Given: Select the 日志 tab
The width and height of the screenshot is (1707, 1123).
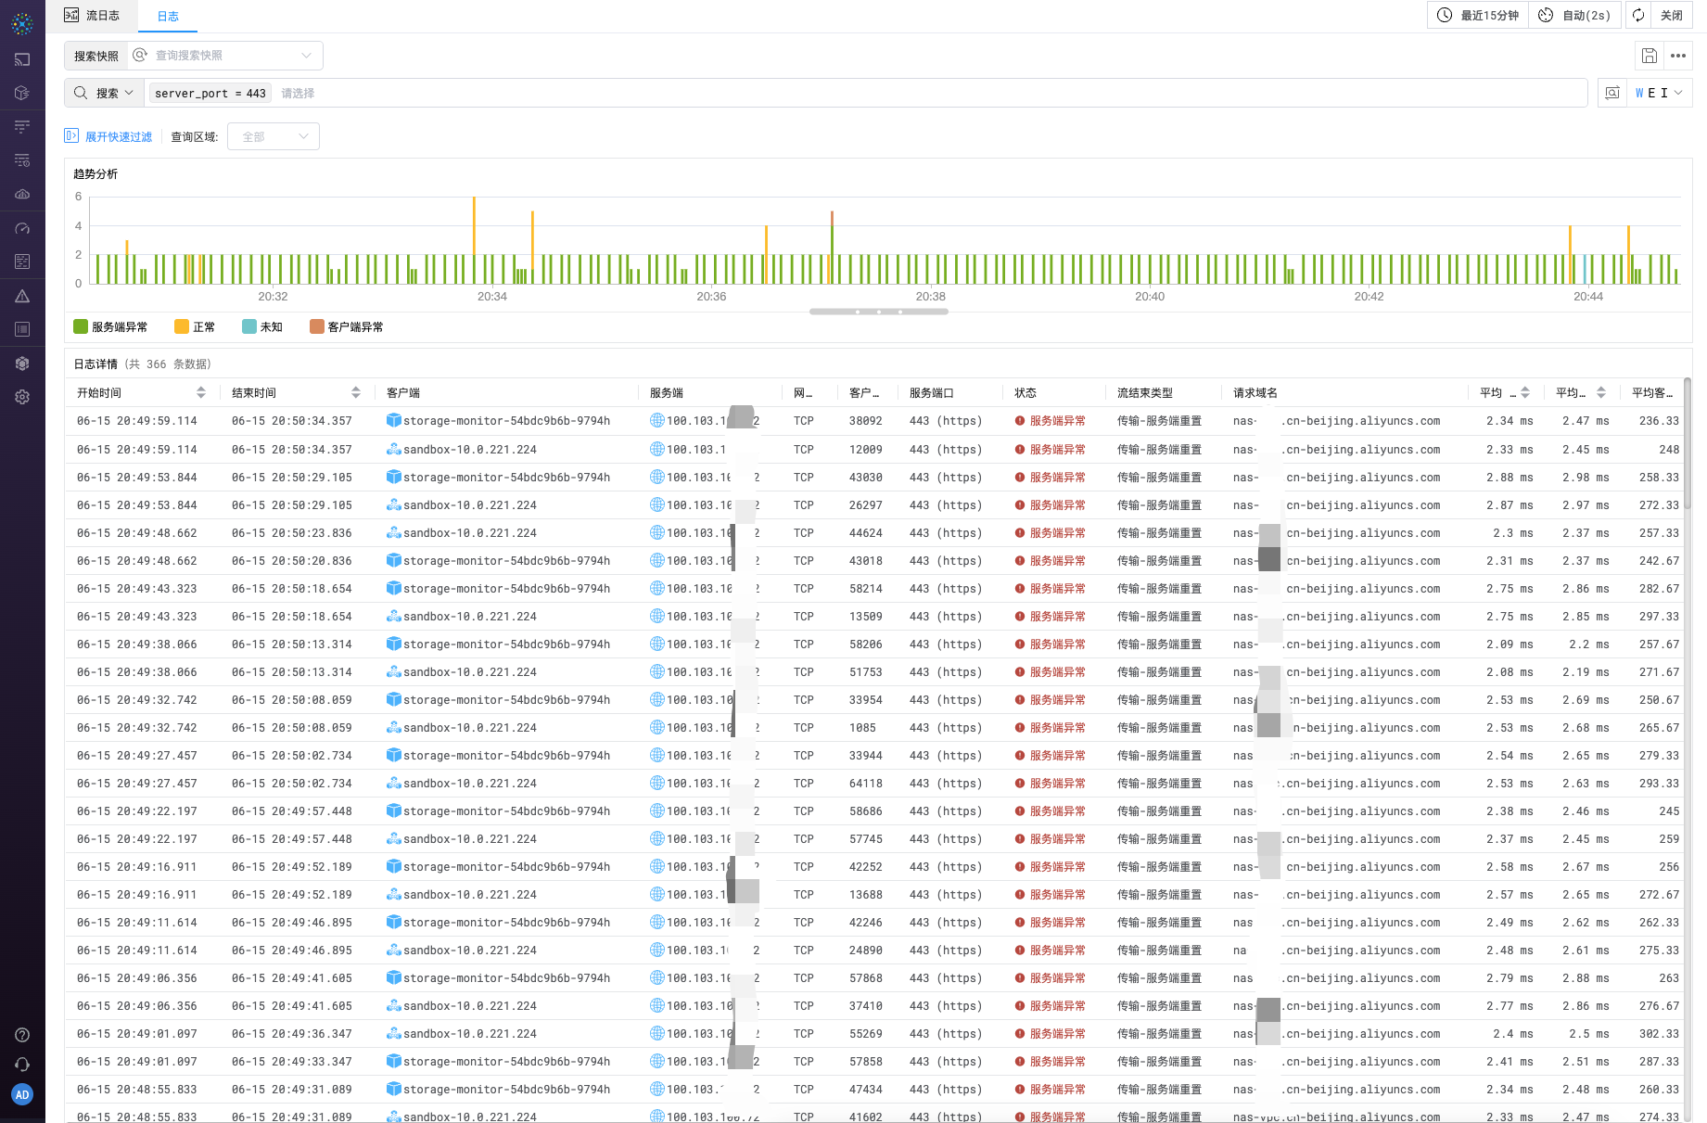Looking at the screenshot, I should point(168,17).
